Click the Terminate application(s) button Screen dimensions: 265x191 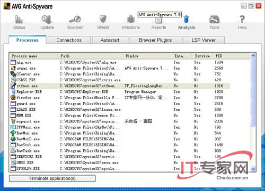[52, 178]
